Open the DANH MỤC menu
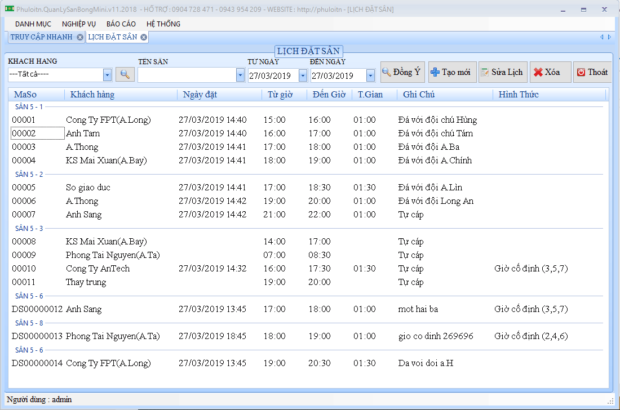This screenshot has height=410, width=620. 33,24
